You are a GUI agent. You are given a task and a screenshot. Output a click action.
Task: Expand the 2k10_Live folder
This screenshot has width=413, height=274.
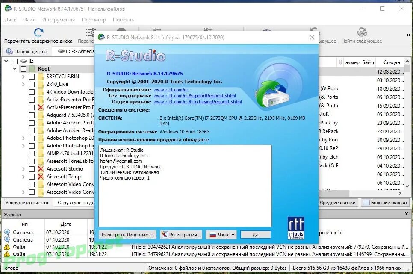coord(24,84)
